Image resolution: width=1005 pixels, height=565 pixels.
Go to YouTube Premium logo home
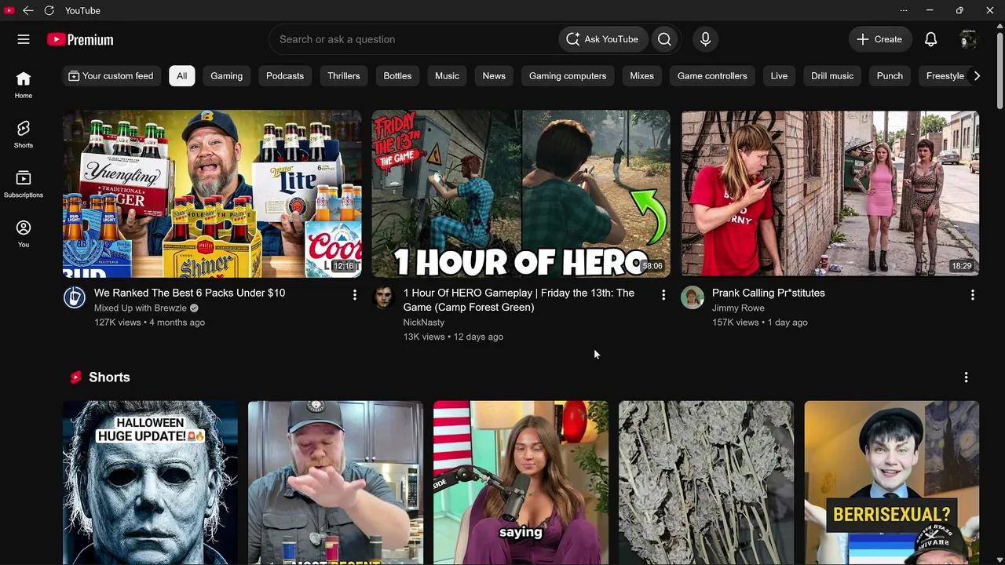pyautogui.click(x=80, y=39)
